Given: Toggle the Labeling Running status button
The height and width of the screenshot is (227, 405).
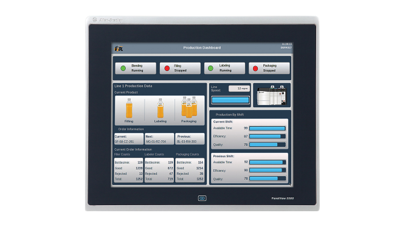Looking at the screenshot, I should pos(224,68).
